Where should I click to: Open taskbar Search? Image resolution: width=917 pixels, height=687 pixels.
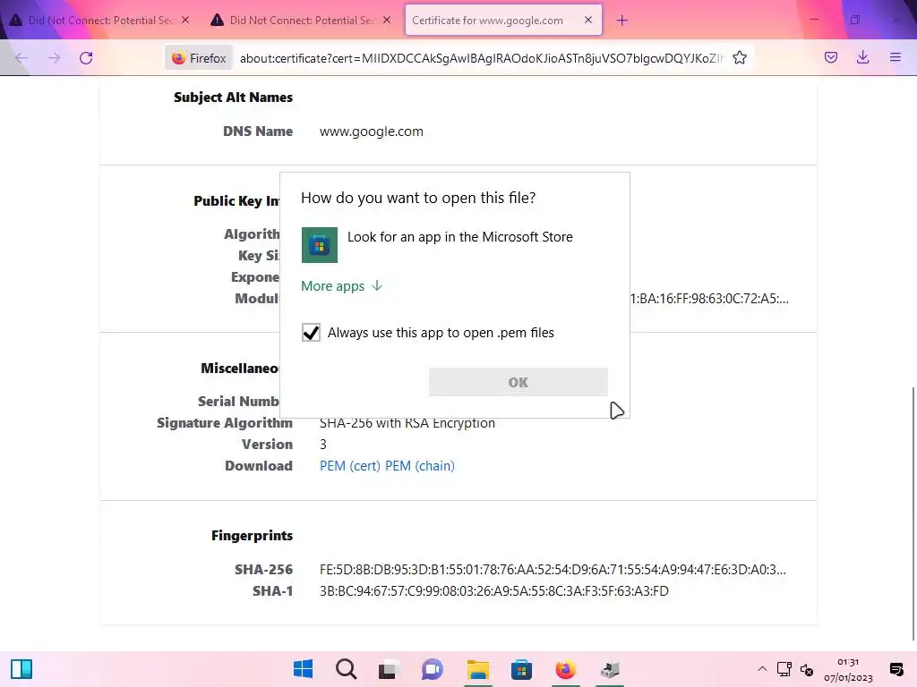(347, 669)
